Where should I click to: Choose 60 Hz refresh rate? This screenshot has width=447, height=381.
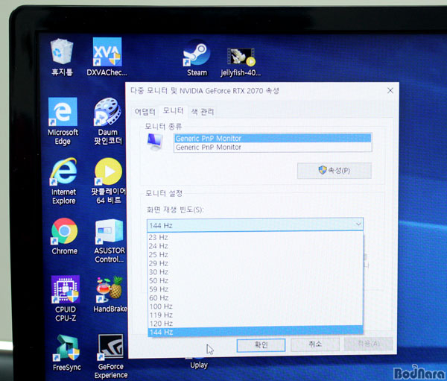point(255,297)
